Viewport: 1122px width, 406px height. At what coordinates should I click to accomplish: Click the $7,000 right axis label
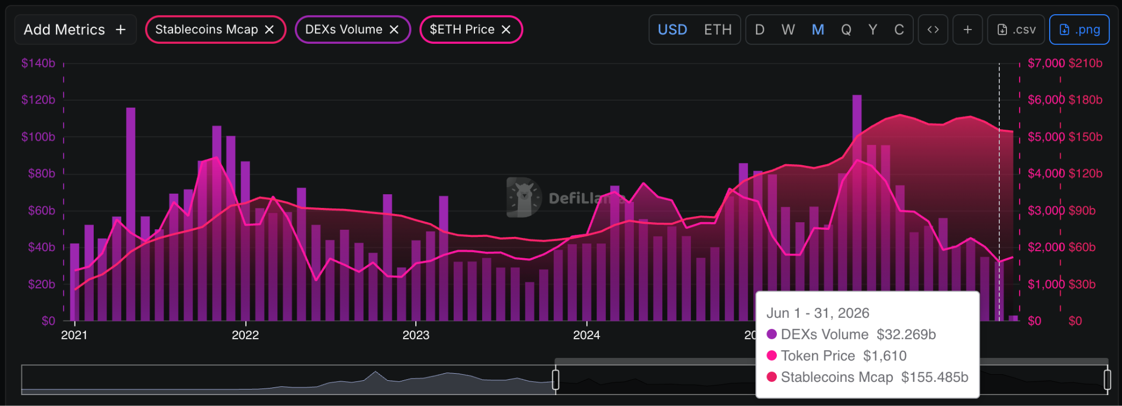pos(1046,63)
